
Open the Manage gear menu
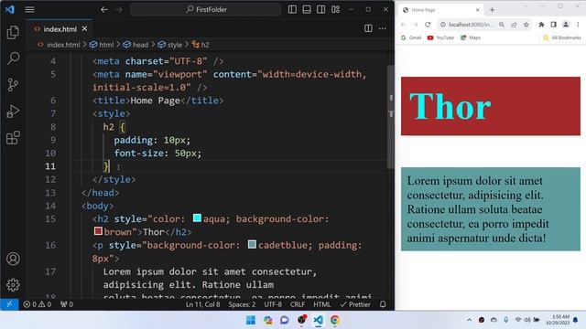pos(13,285)
